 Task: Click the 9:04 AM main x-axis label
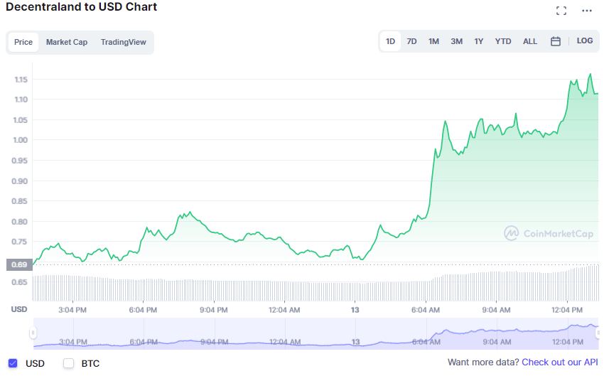(496, 310)
